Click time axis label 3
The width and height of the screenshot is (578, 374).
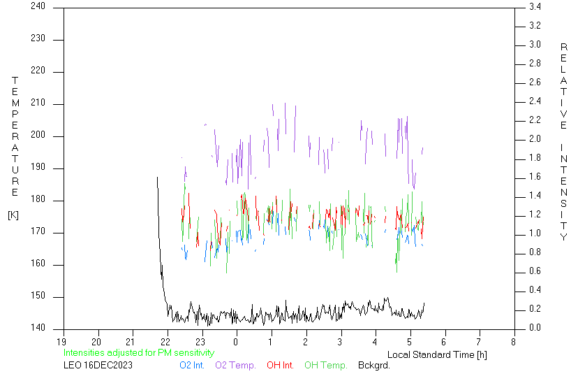[x=339, y=342]
